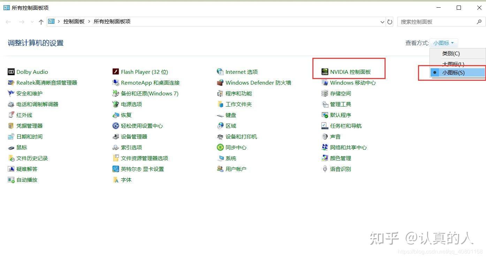Open the Dolby Audio icon
This screenshot has height=258, width=486.
pos(11,72)
